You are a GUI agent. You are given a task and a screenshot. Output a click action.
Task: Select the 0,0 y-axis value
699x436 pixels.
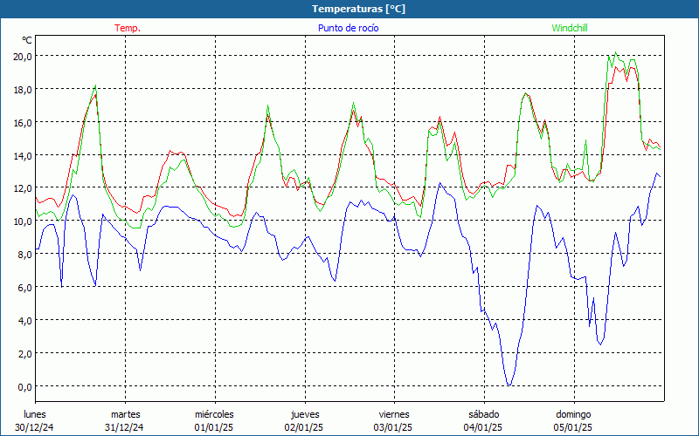(x=26, y=386)
